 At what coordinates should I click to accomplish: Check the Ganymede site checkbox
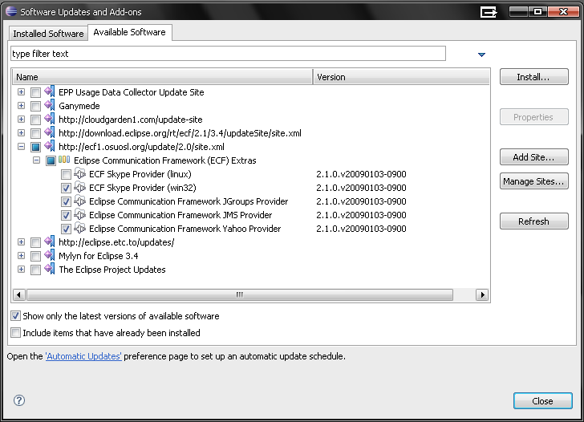pos(35,106)
